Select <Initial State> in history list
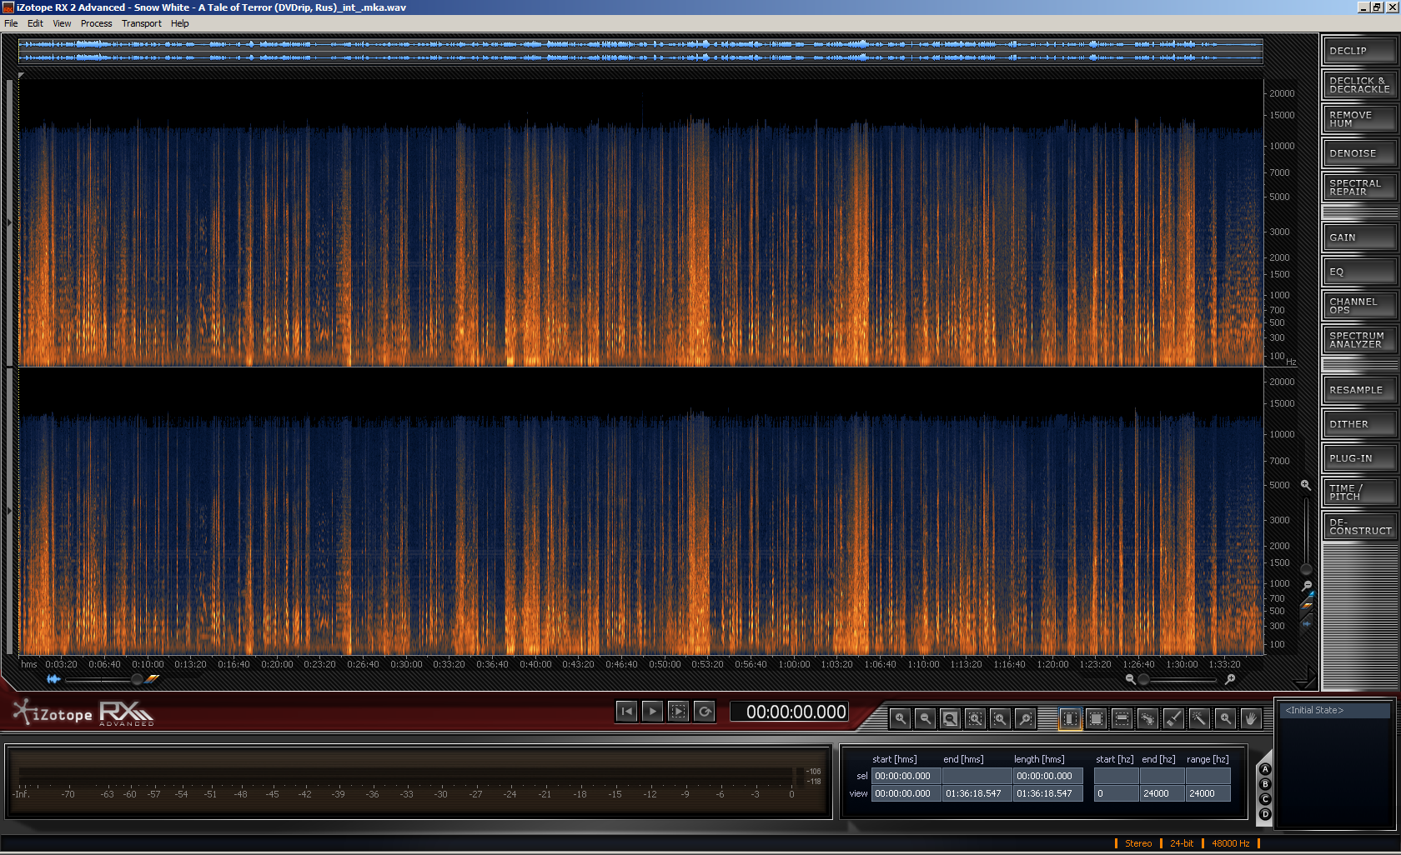The height and width of the screenshot is (855, 1401). pos(1335,710)
